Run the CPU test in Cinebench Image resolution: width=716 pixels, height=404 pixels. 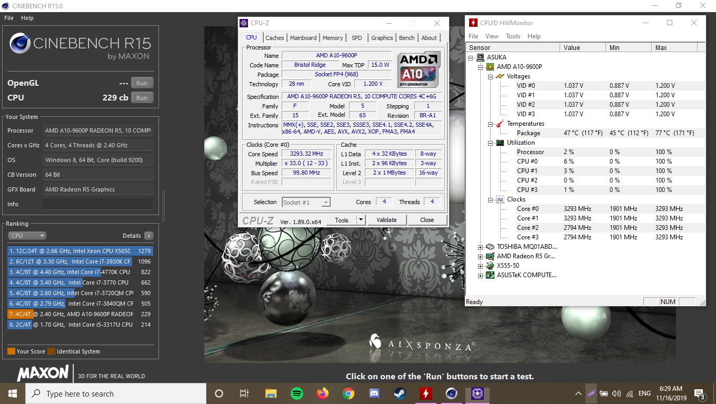coord(142,98)
